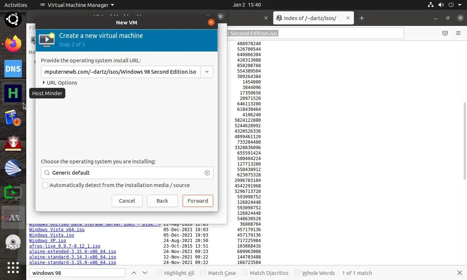467x280 pixels.
Task: Click the power icon in top bar
Action: tap(451, 5)
